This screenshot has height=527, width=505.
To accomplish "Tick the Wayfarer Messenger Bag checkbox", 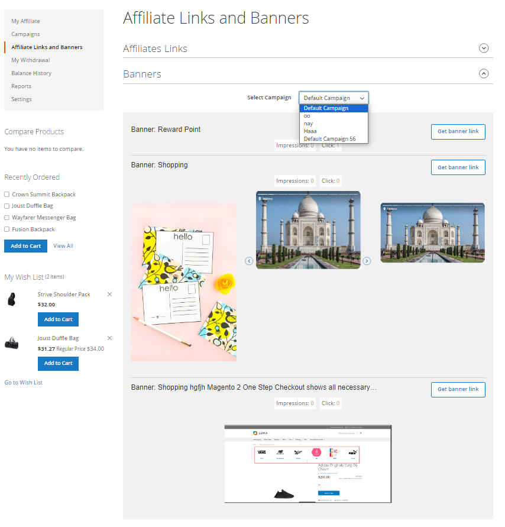I will click(x=7, y=218).
